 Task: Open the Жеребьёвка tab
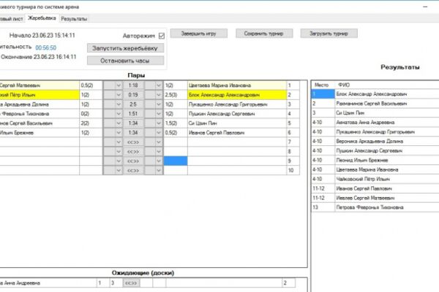click(x=42, y=18)
